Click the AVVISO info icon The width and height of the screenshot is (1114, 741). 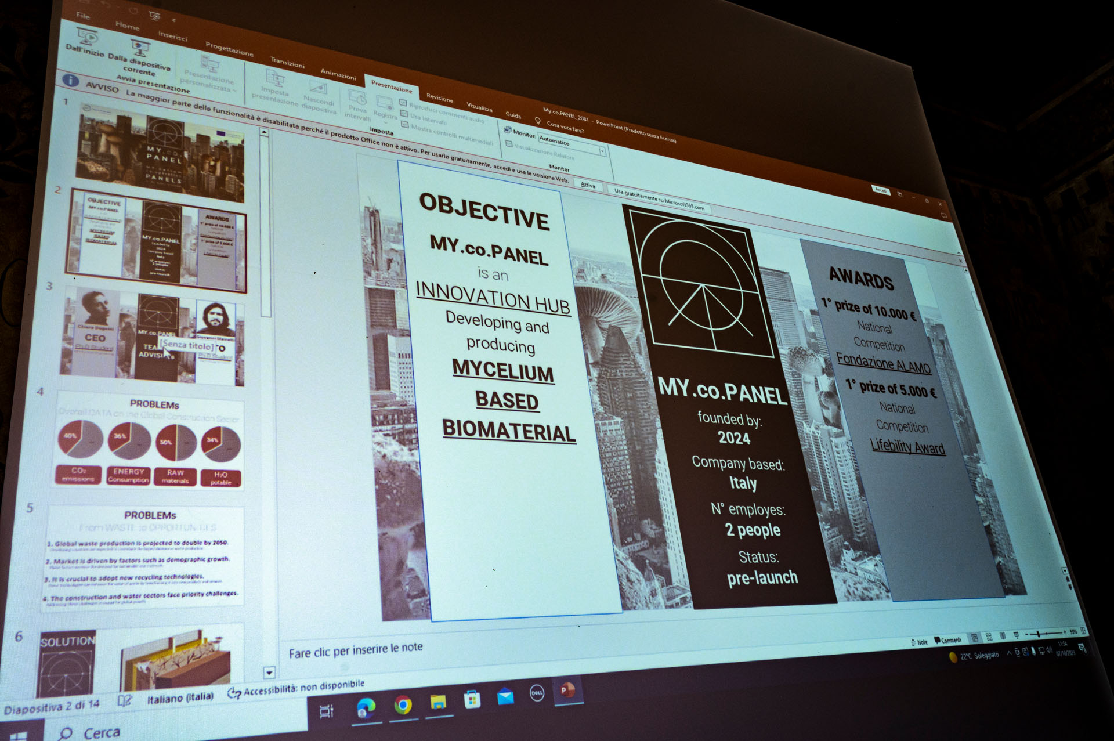pos(70,80)
